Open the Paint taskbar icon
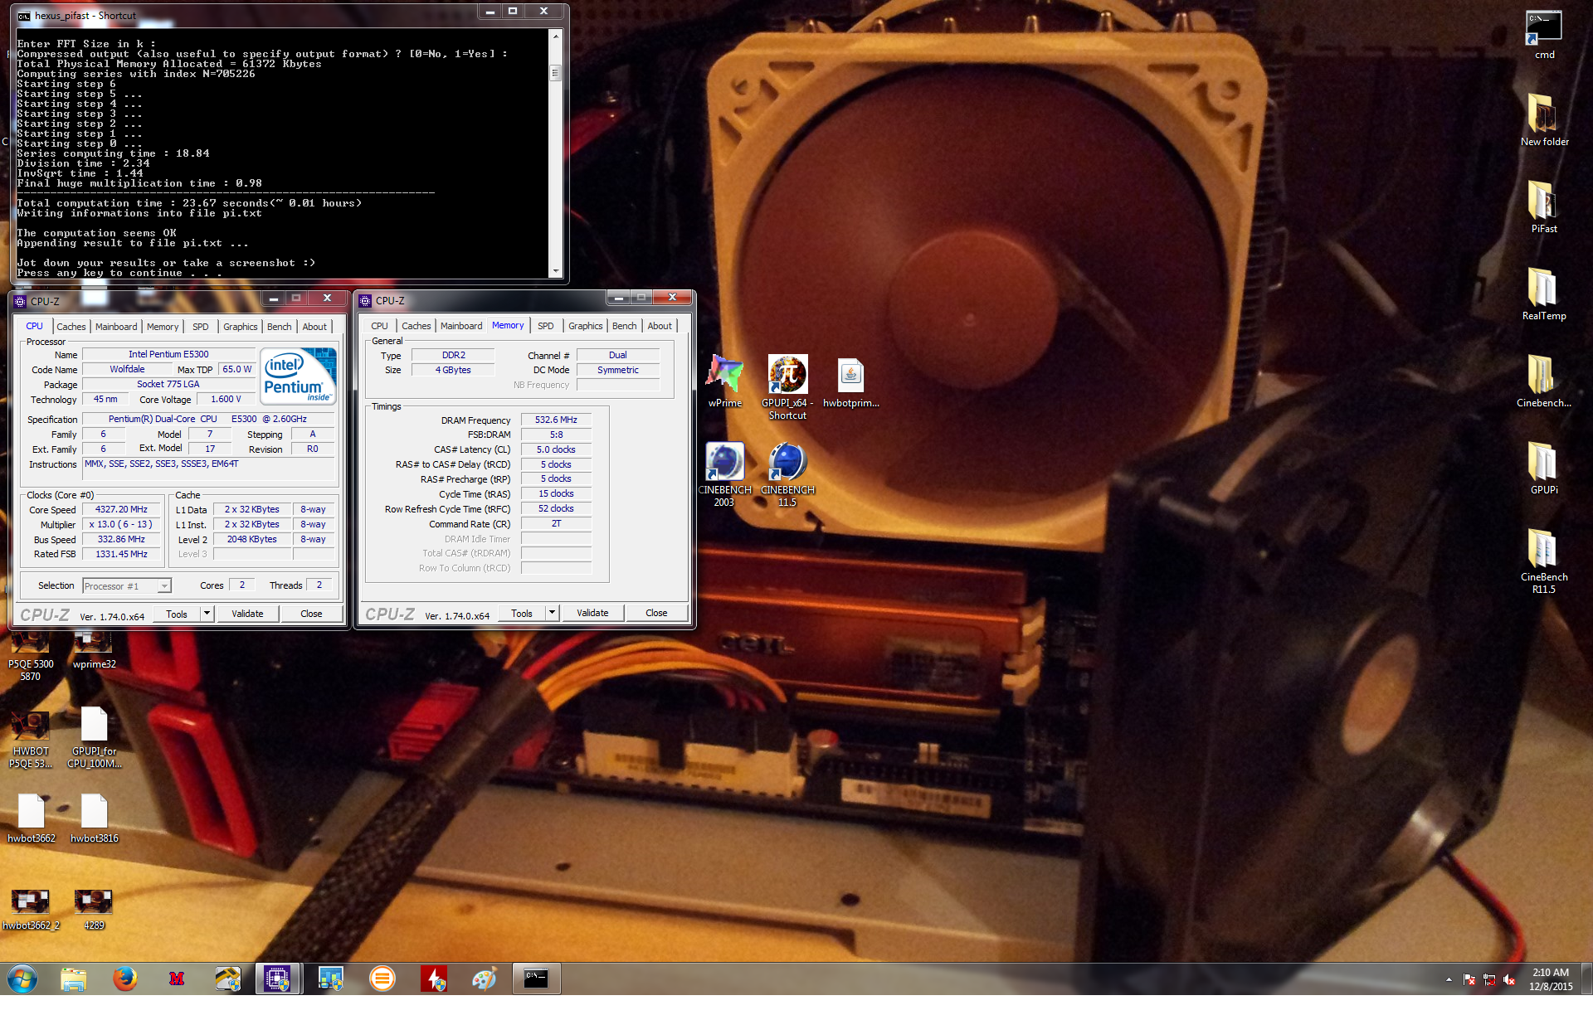 485,979
